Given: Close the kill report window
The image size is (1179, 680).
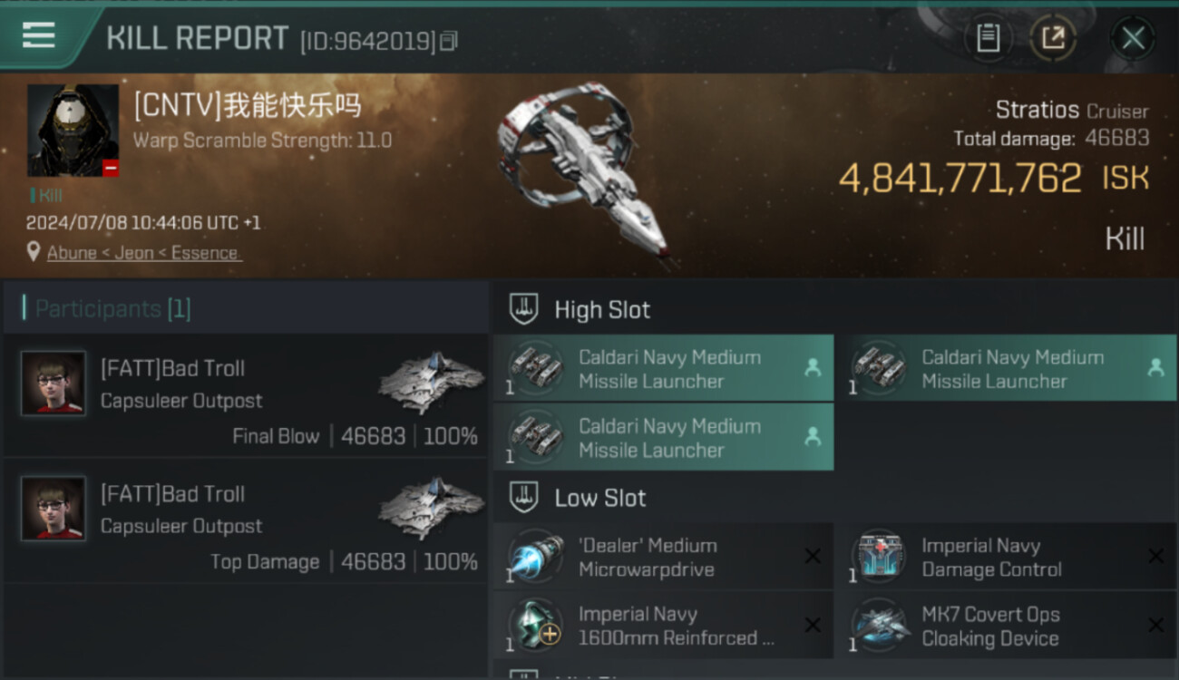Looking at the screenshot, I should tap(1133, 38).
